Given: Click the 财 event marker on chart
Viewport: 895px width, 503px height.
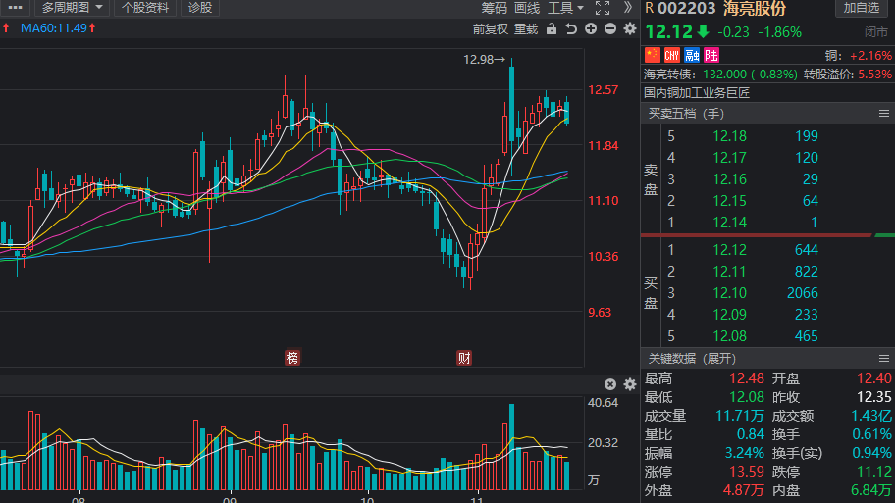Looking at the screenshot, I should [463, 357].
